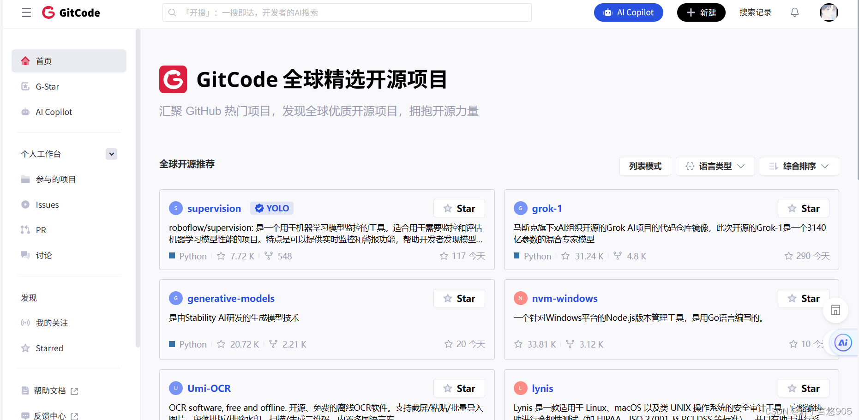Click the floating AI assistant button
This screenshot has width=859, height=420.
(843, 343)
